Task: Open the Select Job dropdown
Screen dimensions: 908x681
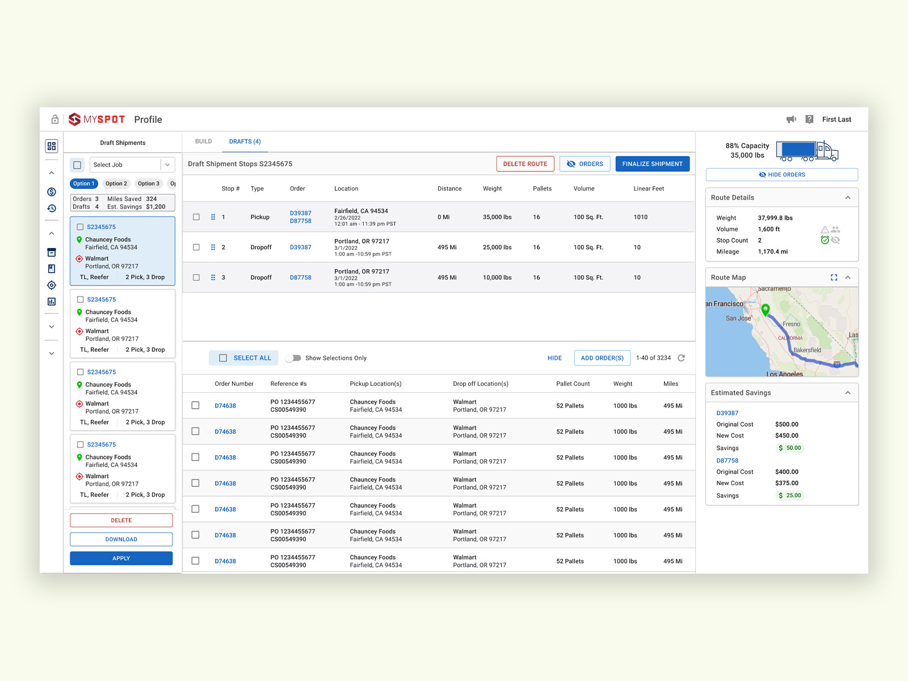Action: (132, 165)
